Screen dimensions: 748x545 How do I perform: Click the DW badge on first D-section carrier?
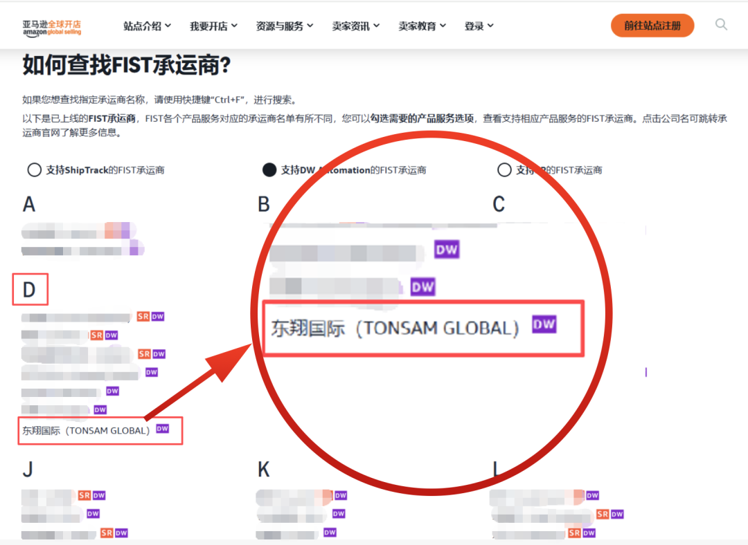pos(158,316)
